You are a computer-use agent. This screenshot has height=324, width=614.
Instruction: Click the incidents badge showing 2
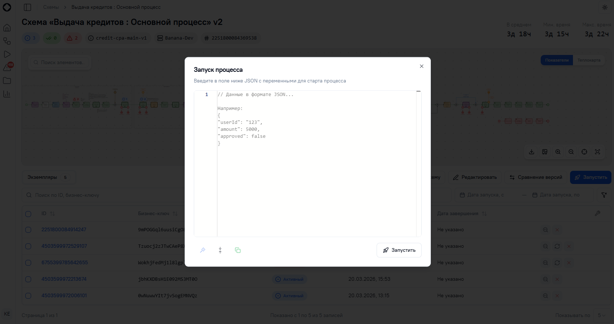tap(73, 38)
